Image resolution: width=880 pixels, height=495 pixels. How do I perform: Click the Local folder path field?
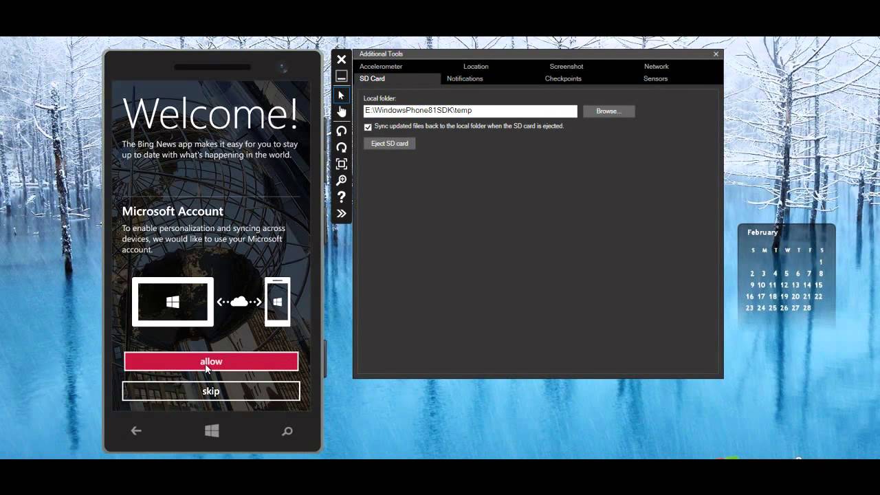[470, 111]
